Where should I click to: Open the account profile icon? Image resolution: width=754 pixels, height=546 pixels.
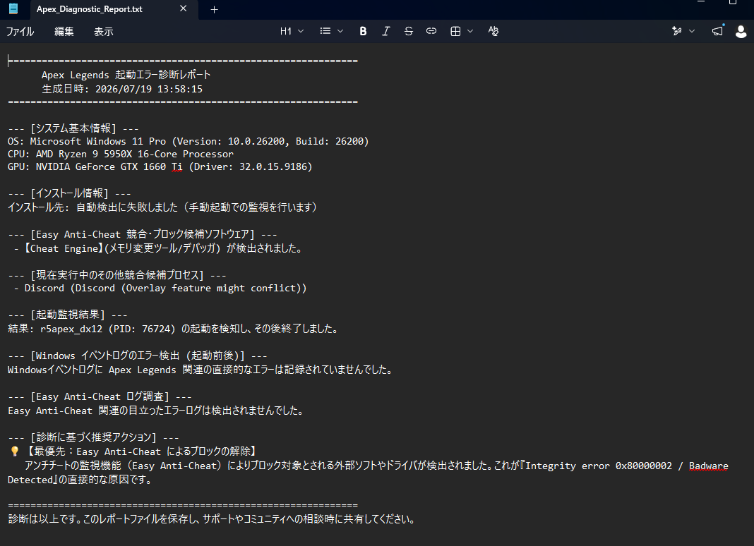741,32
